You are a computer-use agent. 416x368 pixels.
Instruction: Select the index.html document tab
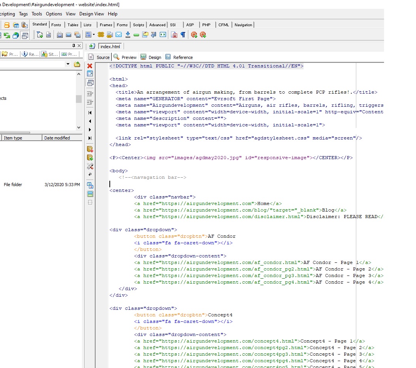(110, 47)
